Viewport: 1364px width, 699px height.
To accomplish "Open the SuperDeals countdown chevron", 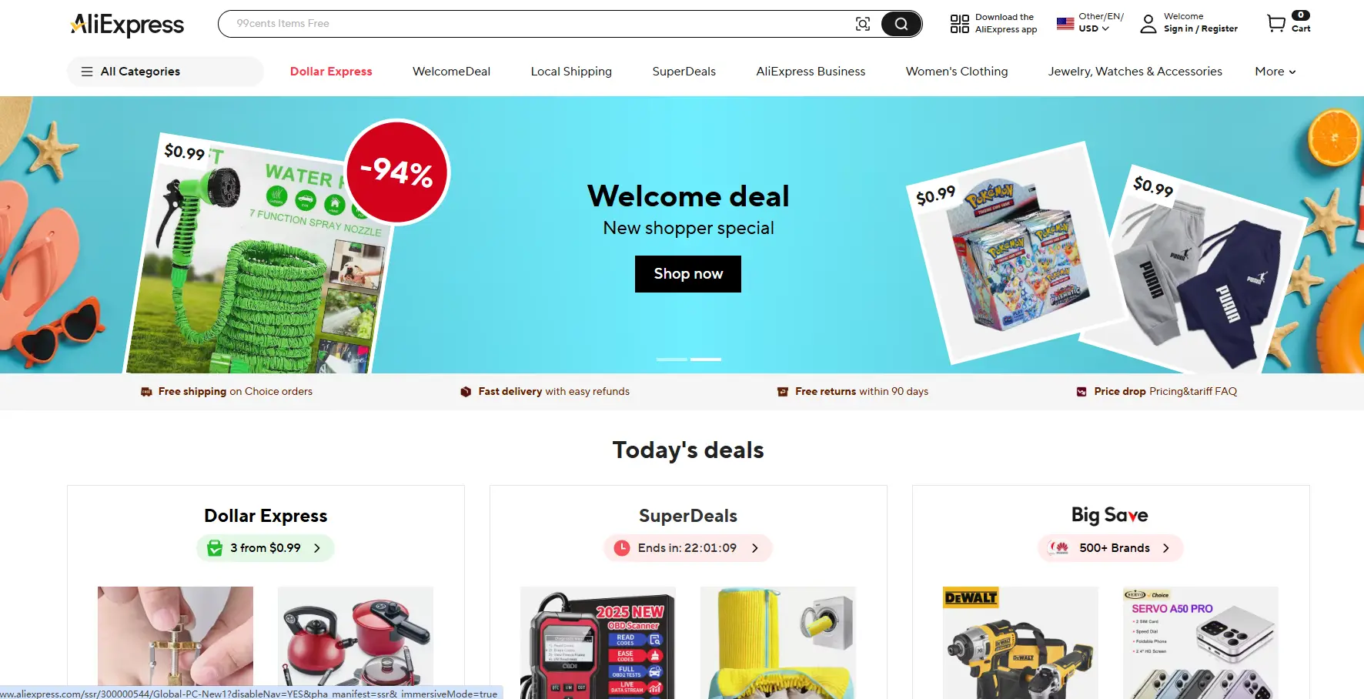I will click(755, 548).
